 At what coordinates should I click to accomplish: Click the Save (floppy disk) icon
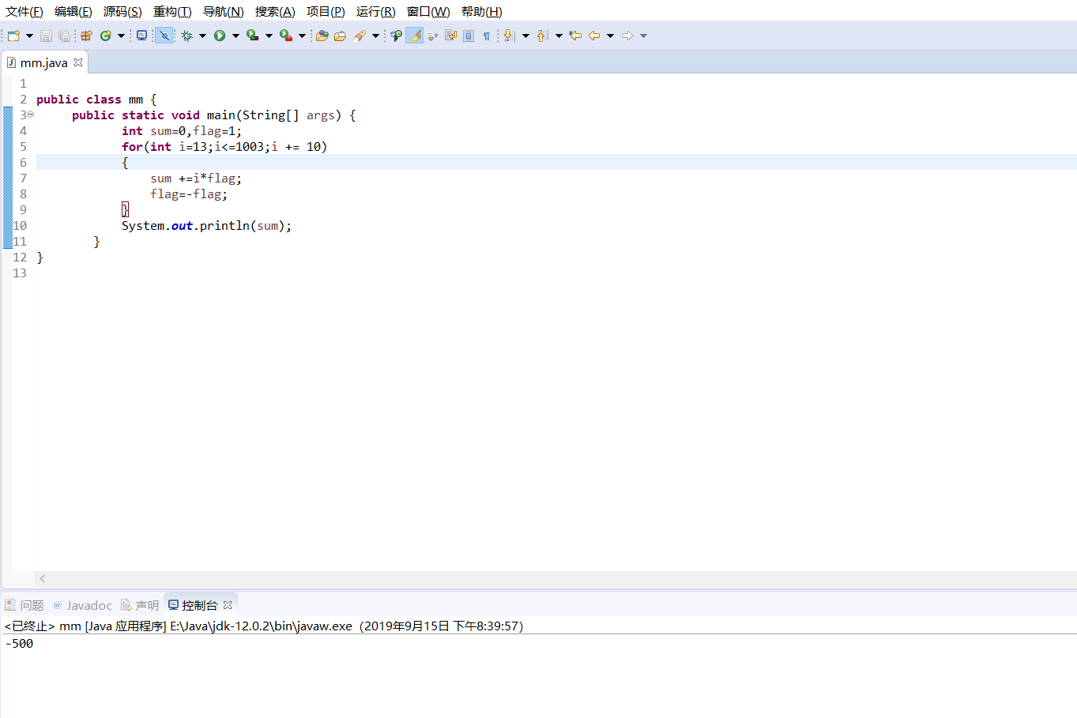pyautogui.click(x=46, y=36)
